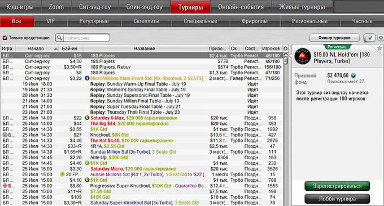Click the globe icon on the Knockout row

click(x=5, y=135)
